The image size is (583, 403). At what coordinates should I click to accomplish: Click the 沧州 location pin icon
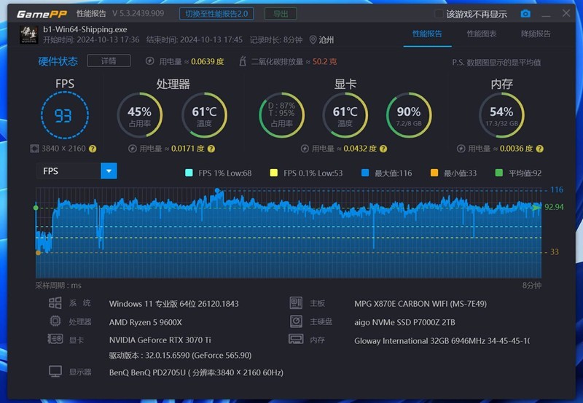pyautogui.click(x=313, y=40)
